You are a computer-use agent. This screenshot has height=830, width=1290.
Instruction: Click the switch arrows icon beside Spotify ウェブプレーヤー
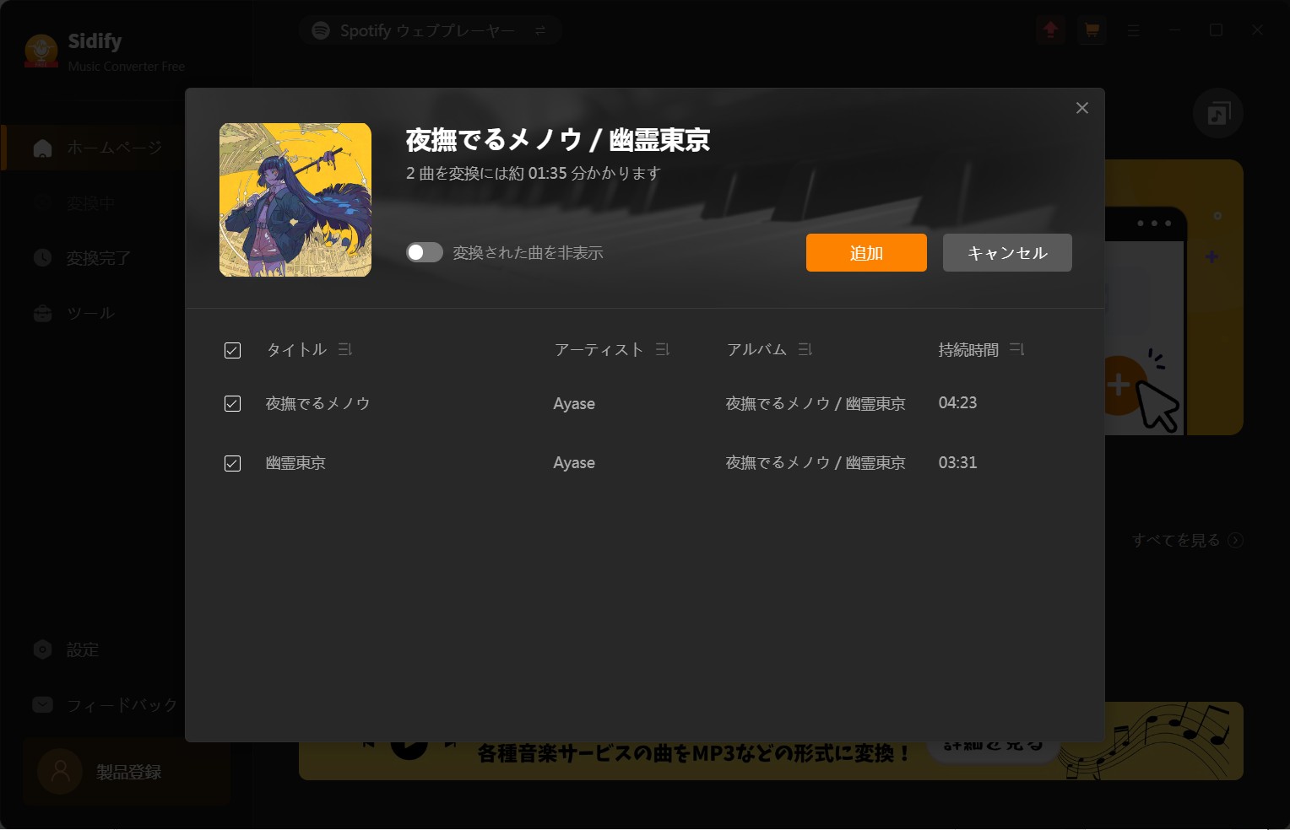coord(540,30)
